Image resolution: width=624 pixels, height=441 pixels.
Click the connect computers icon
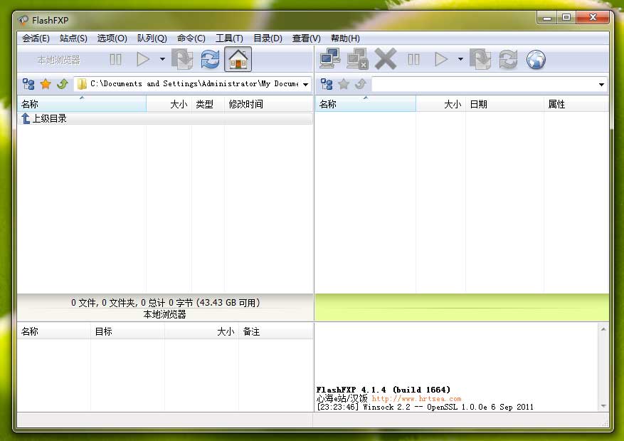[329, 59]
